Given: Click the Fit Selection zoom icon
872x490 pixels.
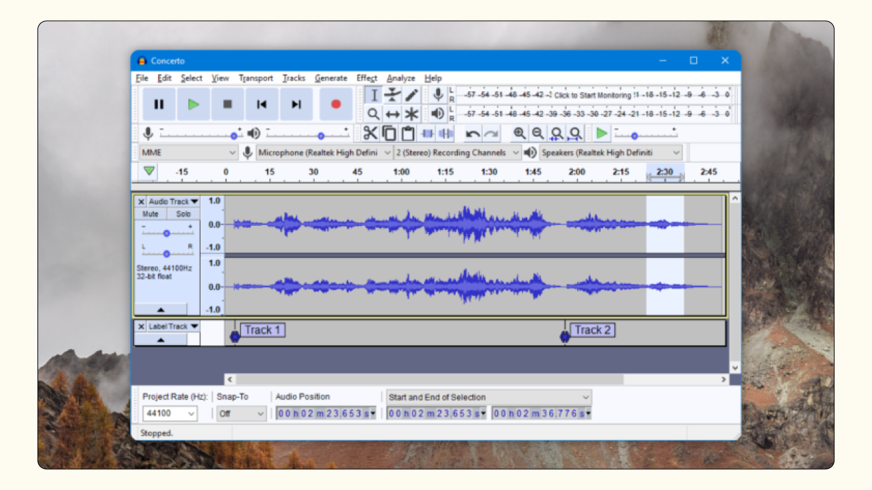Looking at the screenshot, I should [x=557, y=133].
